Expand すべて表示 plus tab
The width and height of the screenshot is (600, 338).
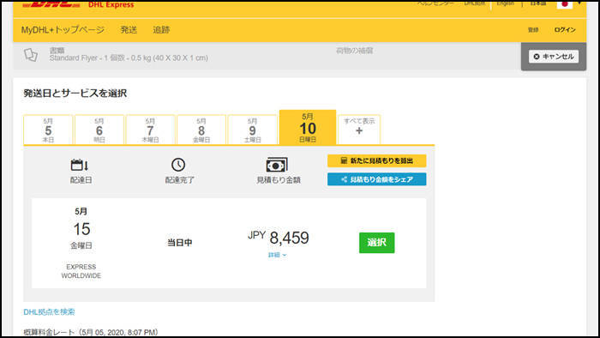pos(359,130)
